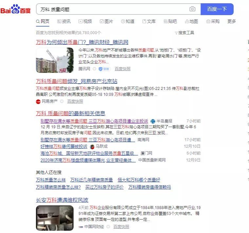Switch to the 视频 tab
Screen dimensions: 249x233
85,21
